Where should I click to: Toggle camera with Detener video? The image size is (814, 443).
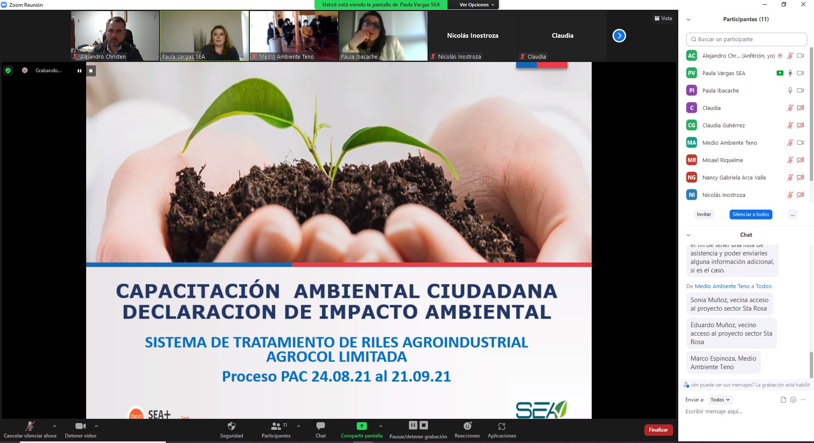80,426
